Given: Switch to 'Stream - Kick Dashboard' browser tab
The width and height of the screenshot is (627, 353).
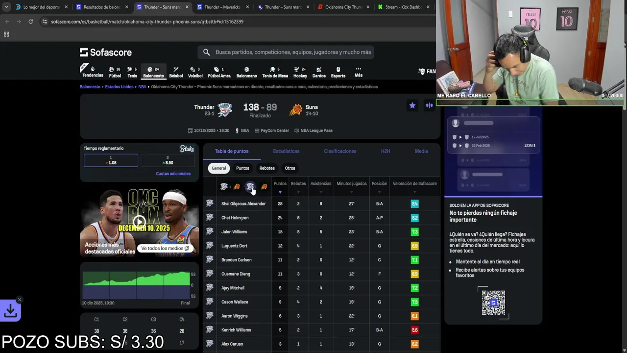Looking at the screenshot, I should pyautogui.click(x=405, y=7).
